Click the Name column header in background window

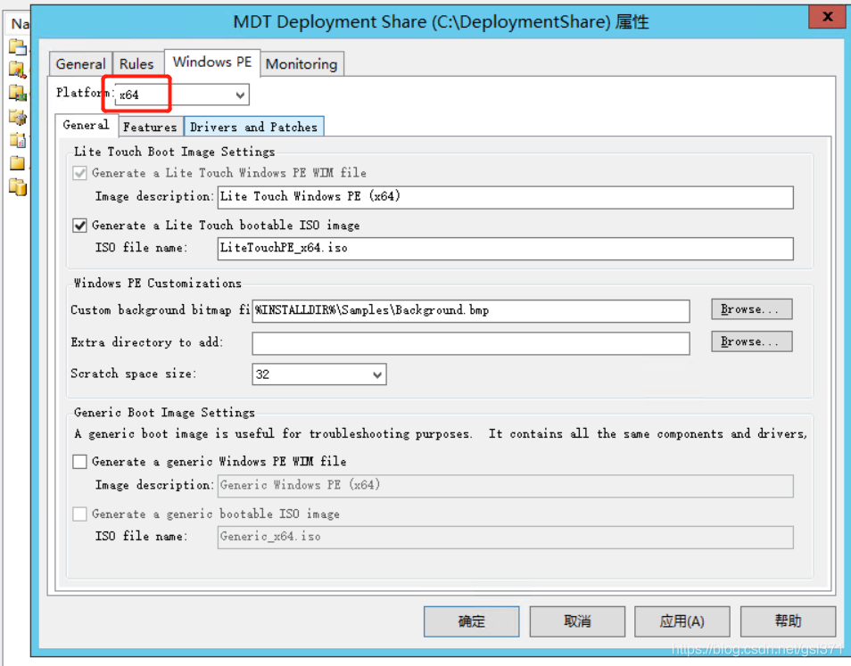tap(20, 24)
